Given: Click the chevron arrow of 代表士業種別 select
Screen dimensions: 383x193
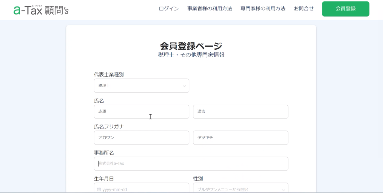Looking at the screenshot, I should point(184,86).
